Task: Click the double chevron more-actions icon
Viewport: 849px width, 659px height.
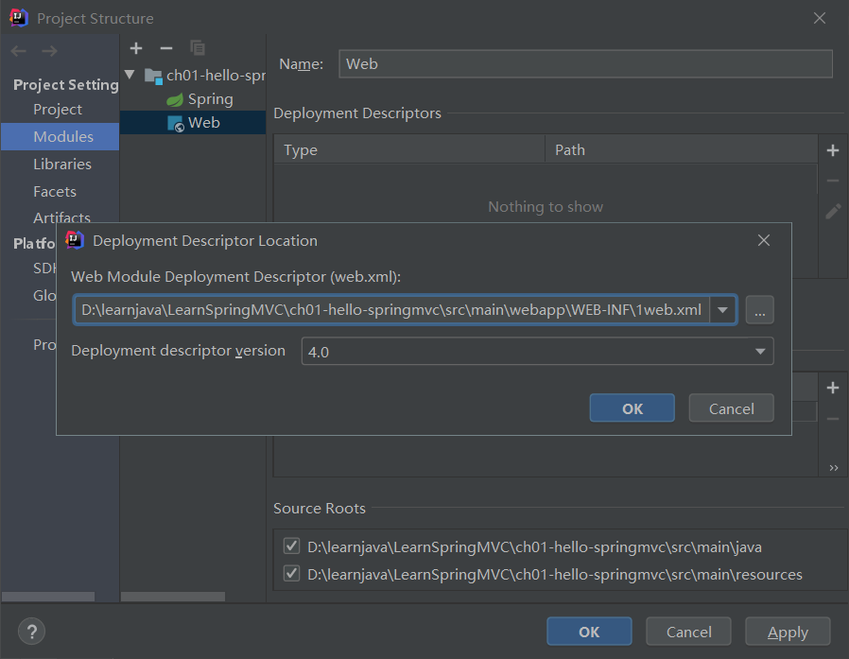Action: [x=834, y=468]
